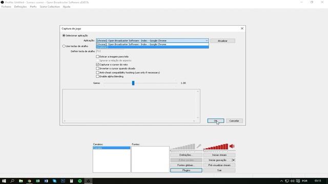Open Word from the taskbar
Image resolution: width=328 pixels, height=184 pixels.
[46, 181]
